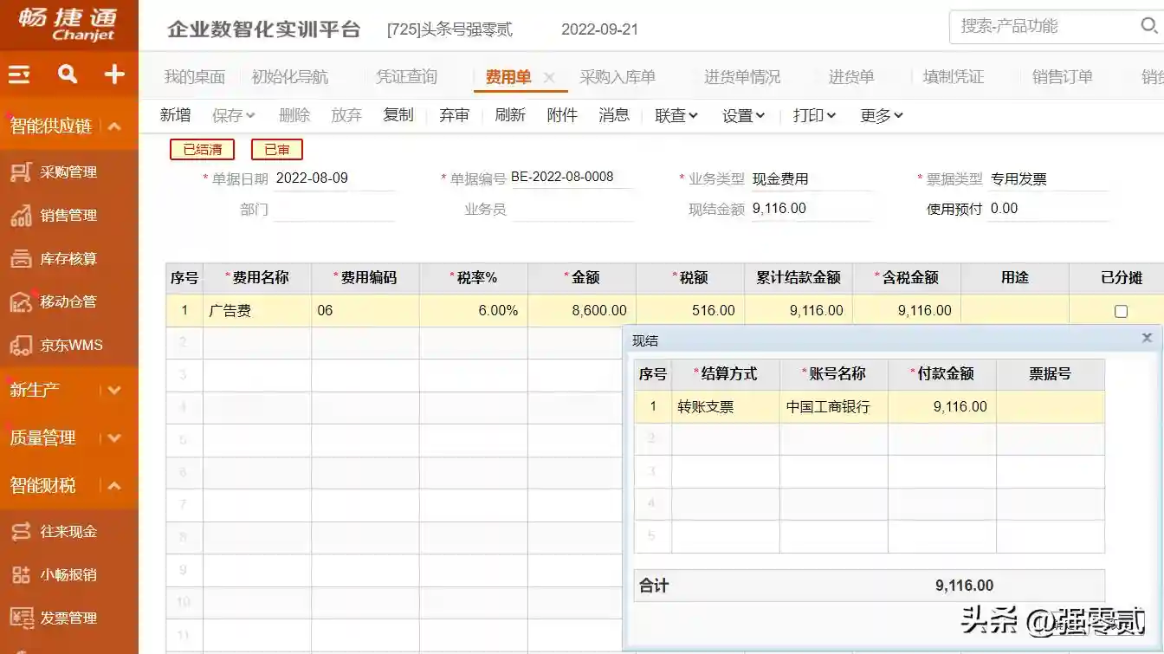Viewport: 1164px width, 654px height.
Task: Open 采购管理 via its cart icon
Action: pyautogui.click(x=21, y=172)
